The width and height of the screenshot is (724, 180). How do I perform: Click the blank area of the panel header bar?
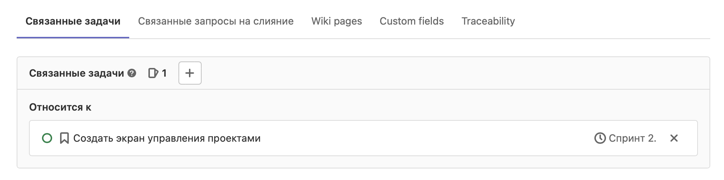tap(434, 73)
